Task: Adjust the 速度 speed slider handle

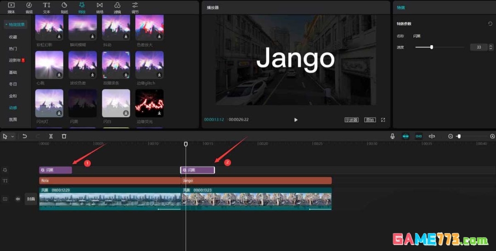Action: pos(431,47)
